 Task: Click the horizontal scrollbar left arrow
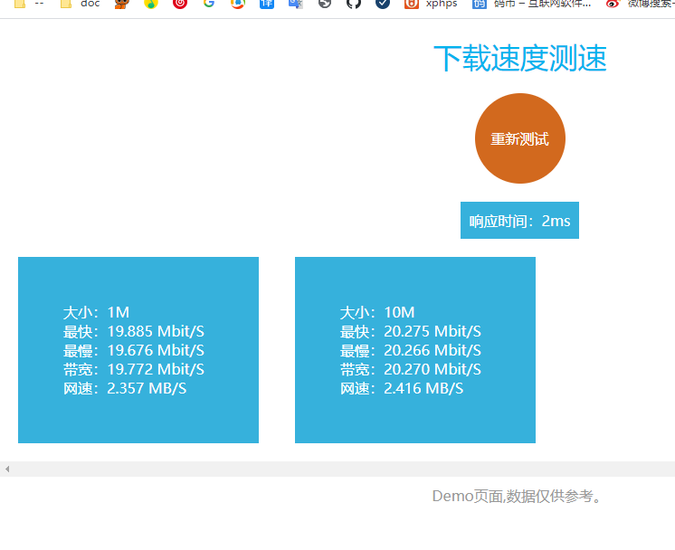[x=6, y=469]
